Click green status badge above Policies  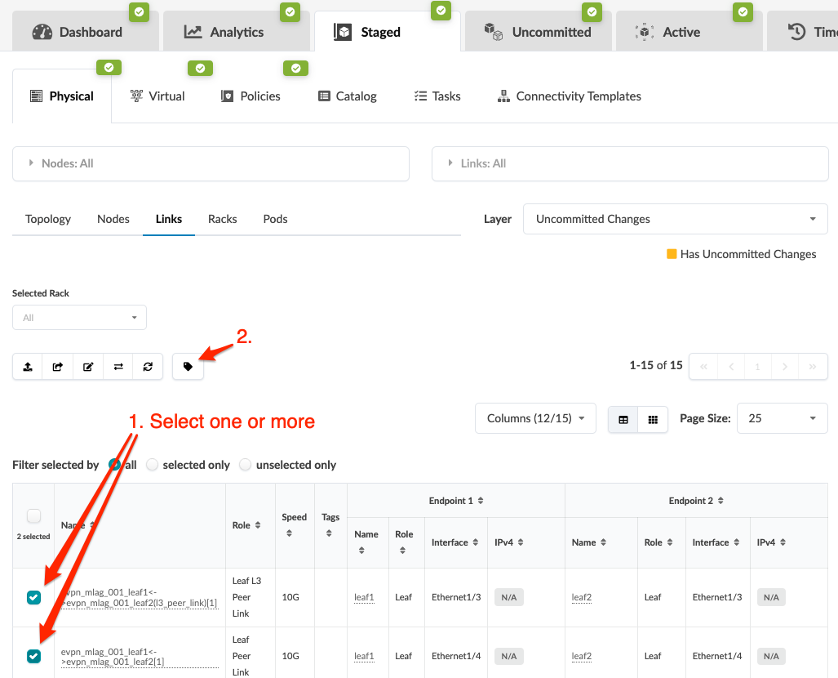click(x=296, y=68)
